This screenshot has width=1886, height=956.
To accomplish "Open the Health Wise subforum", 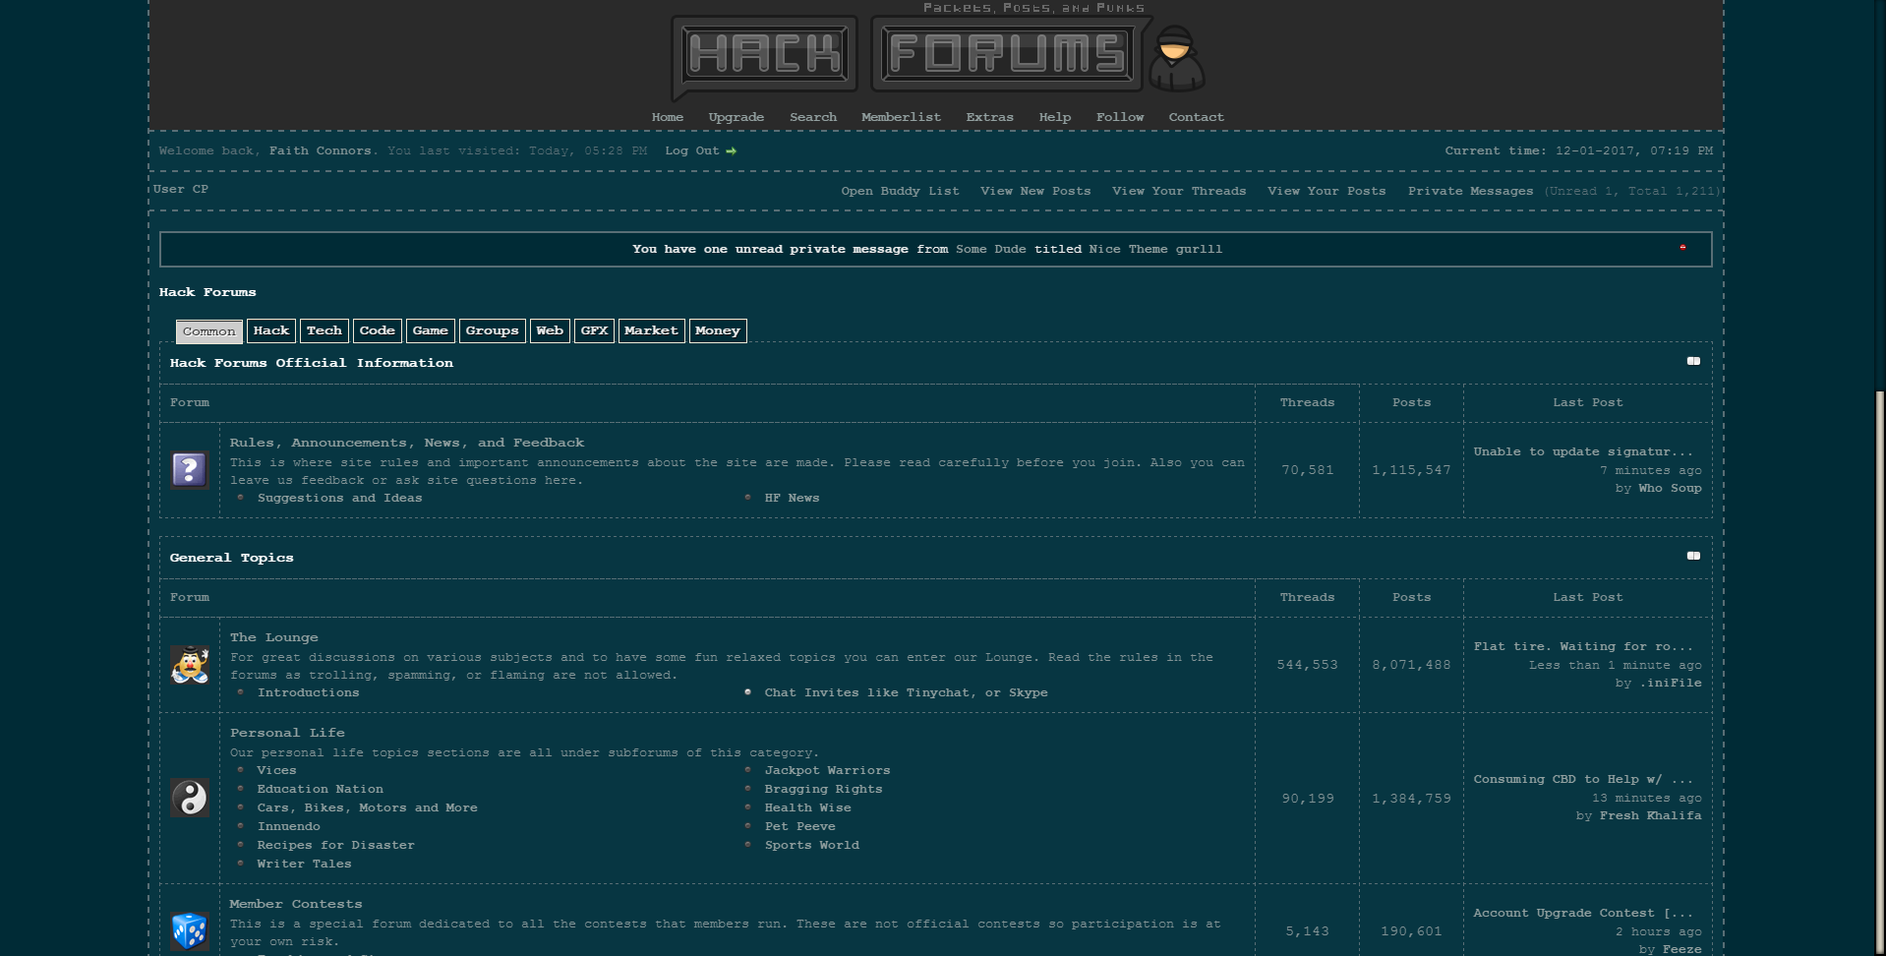I will (x=808, y=807).
